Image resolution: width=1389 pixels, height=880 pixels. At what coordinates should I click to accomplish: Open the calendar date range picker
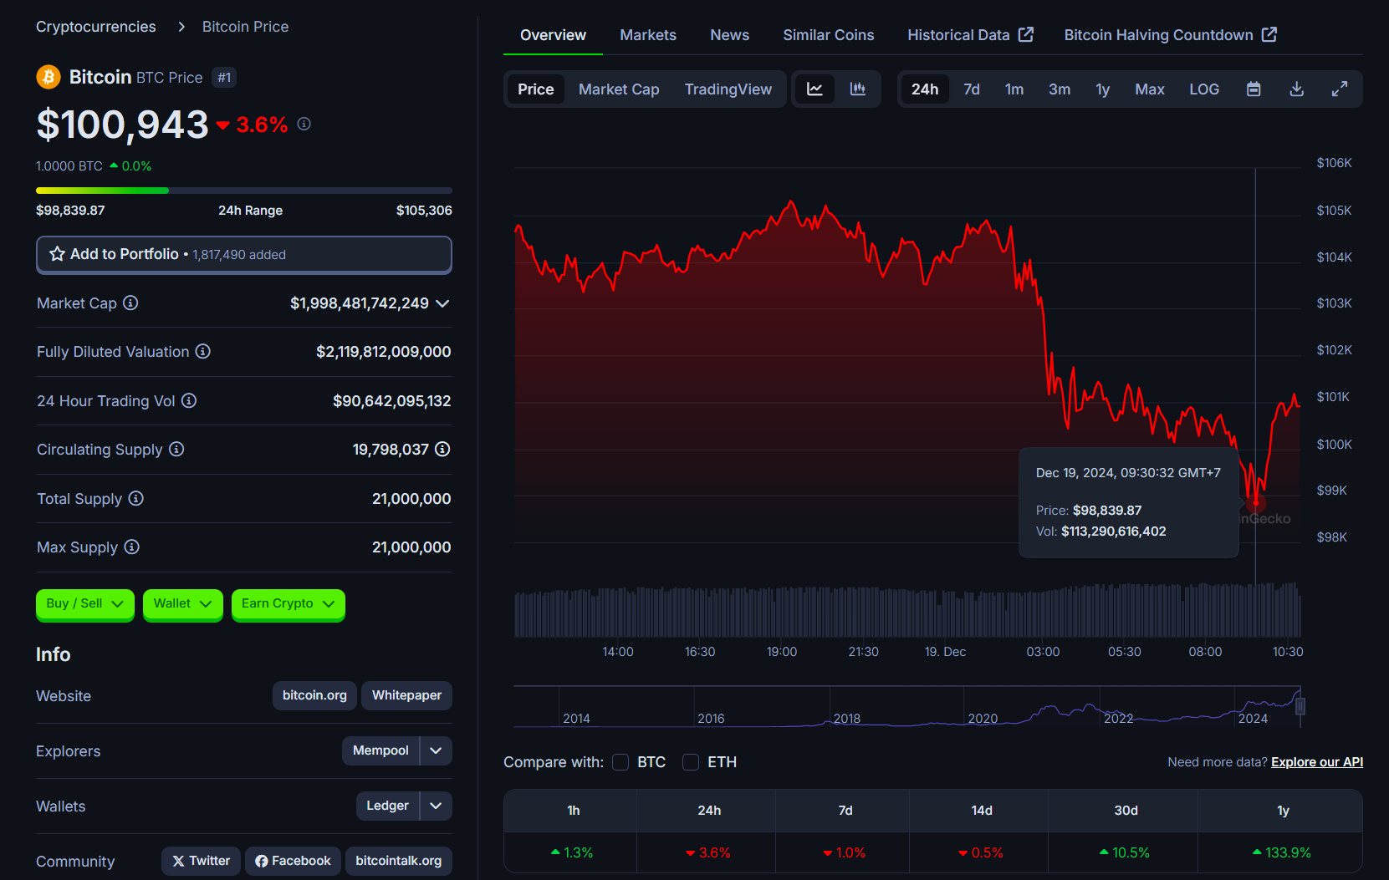(1254, 89)
